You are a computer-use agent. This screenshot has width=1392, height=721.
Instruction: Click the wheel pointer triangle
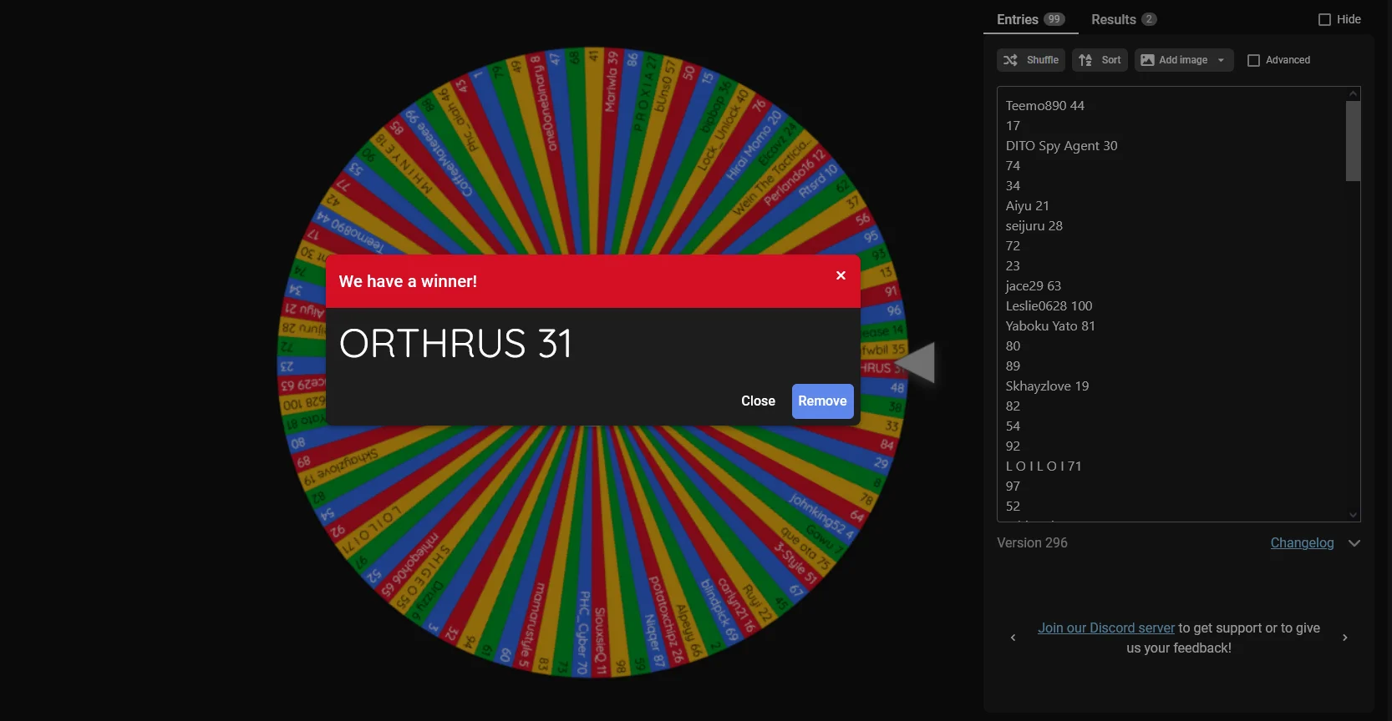click(917, 362)
